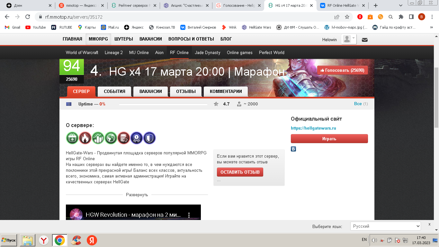Open the Perfect World category link
The height and width of the screenshot is (247, 439).
coord(272,52)
